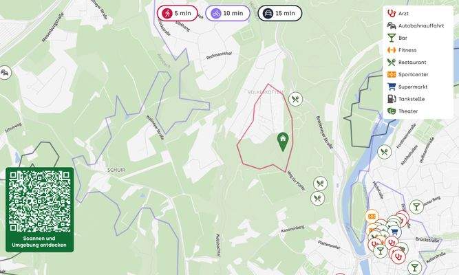Toggle the 5 min walking isochrone
The width and height of the screenshot is (459, 275).
point(178,13)
